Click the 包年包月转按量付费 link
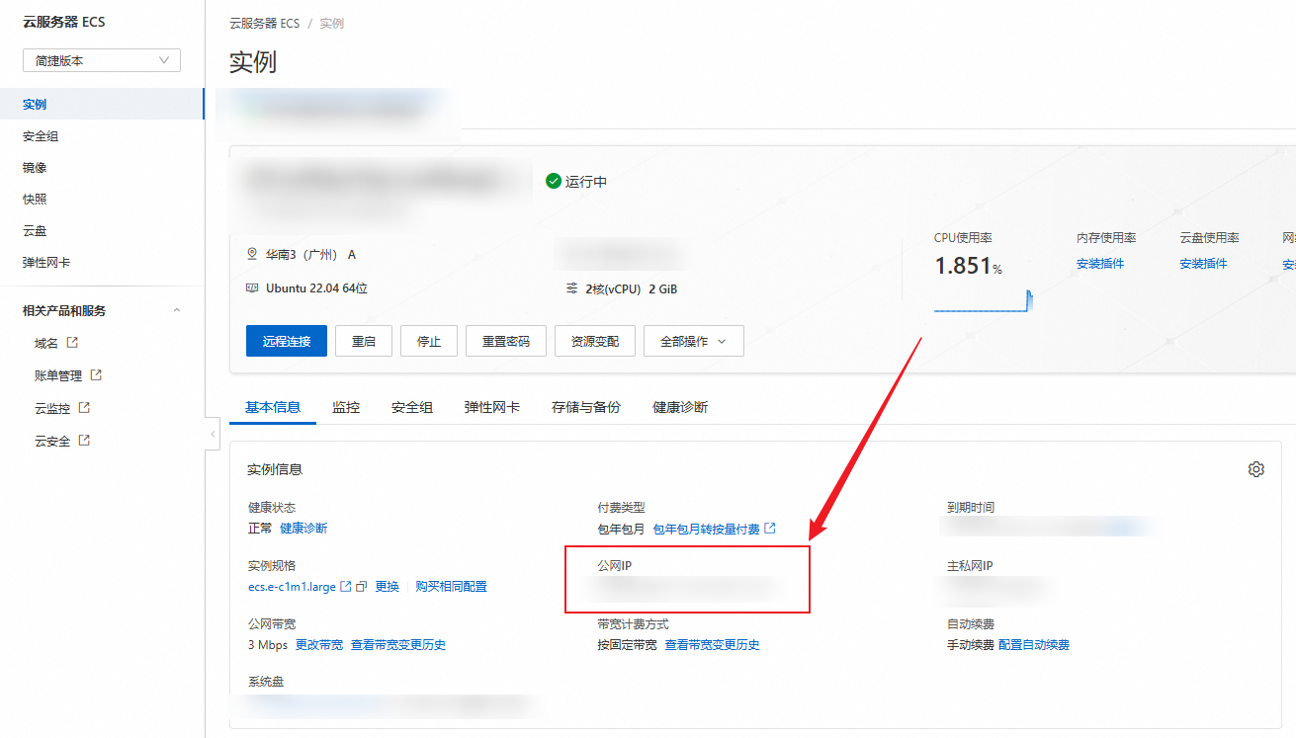This screenshot has width=1296, height=738. 707,530
